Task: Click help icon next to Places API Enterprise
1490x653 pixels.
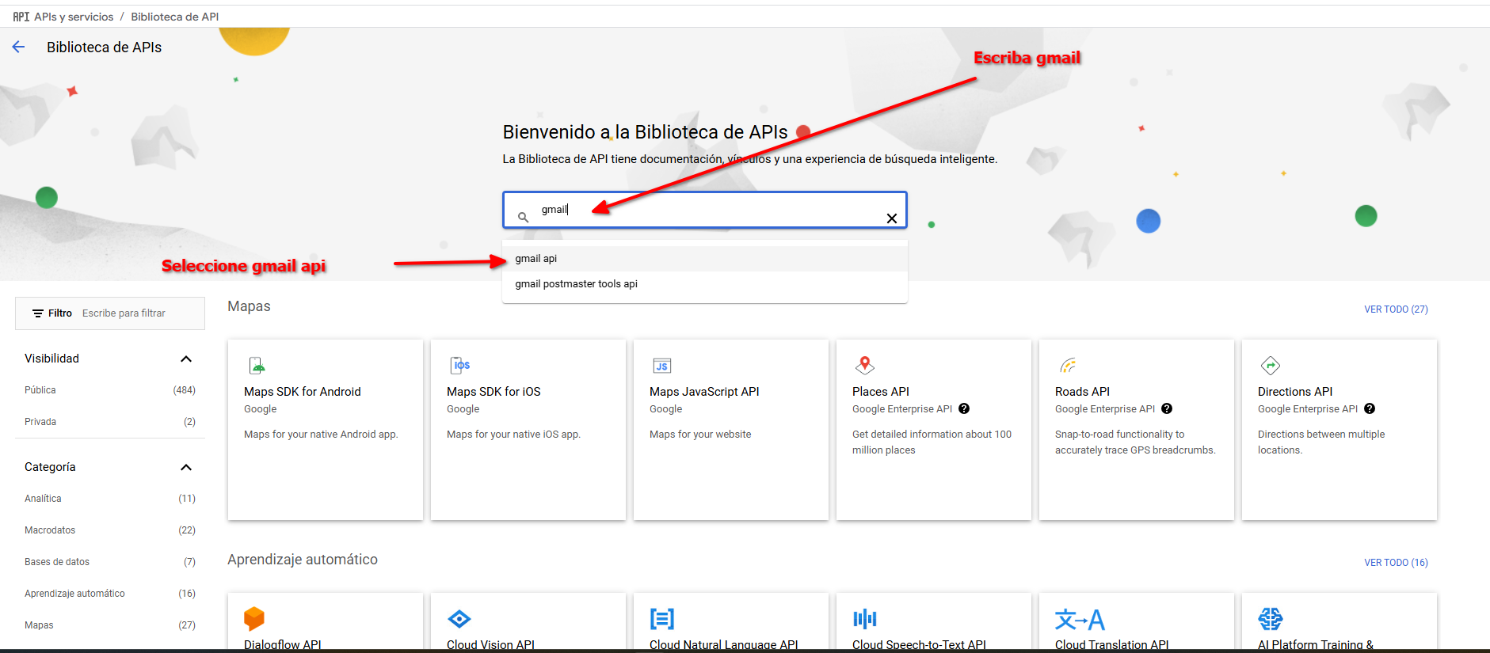Action: (964, 409)
